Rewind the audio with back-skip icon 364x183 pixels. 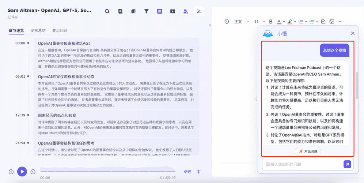point(11,172)
